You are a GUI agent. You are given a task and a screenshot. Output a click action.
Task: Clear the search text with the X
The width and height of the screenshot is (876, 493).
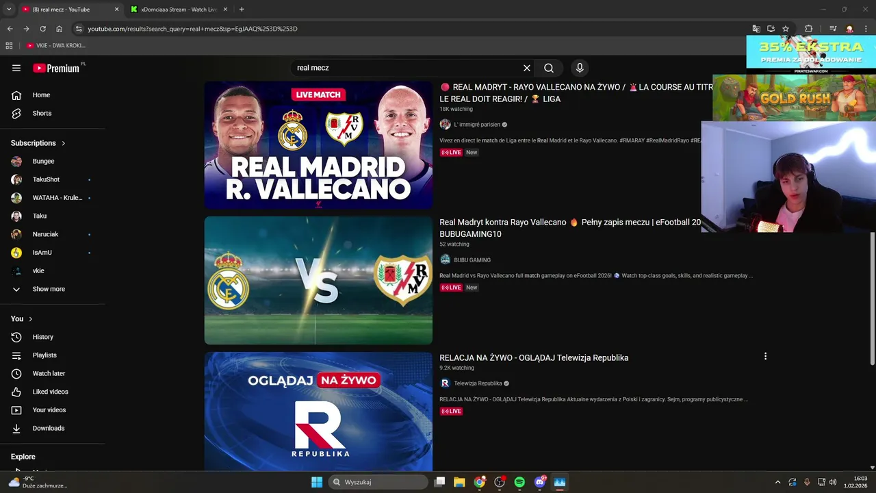(x=527, y=68)
